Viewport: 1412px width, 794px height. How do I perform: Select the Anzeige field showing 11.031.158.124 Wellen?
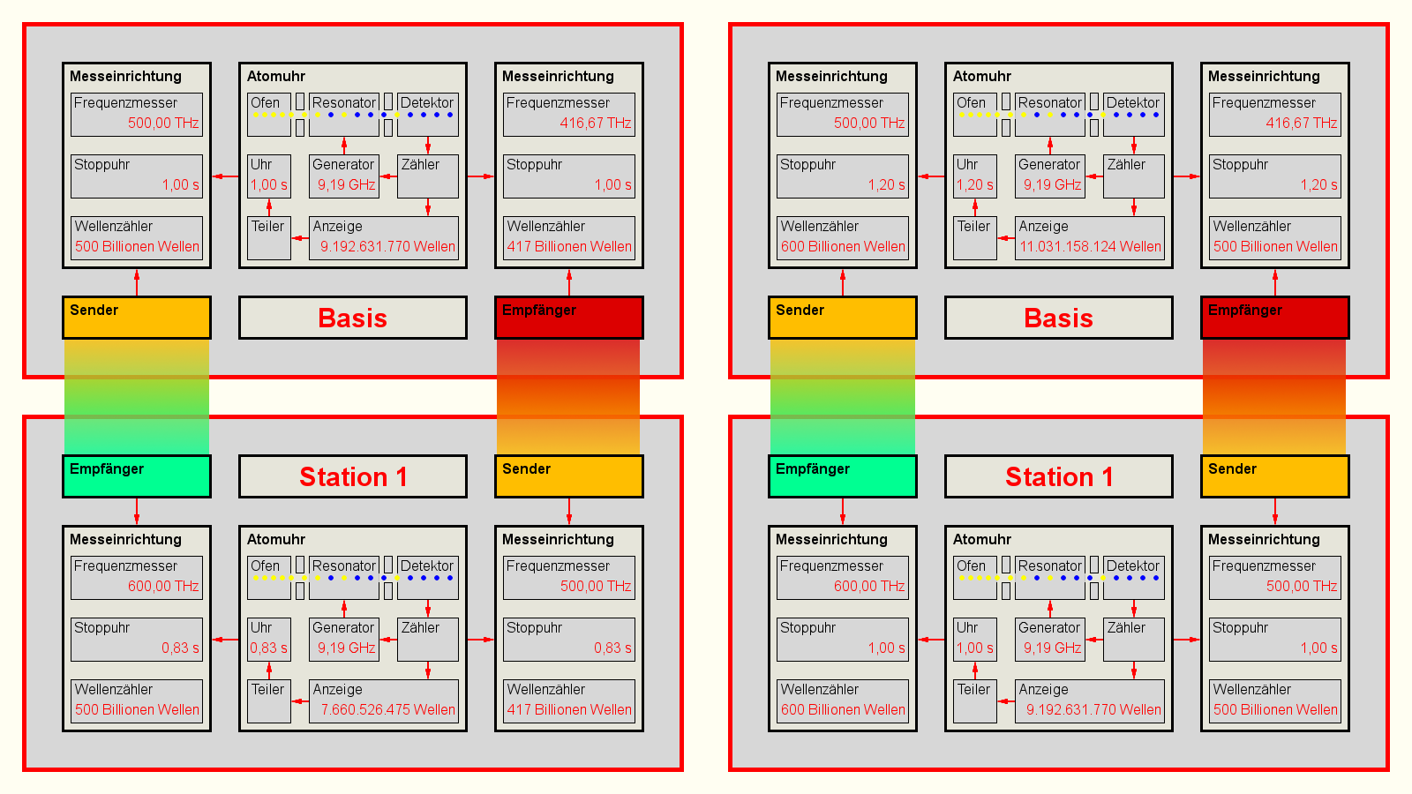pos(1090,238)
